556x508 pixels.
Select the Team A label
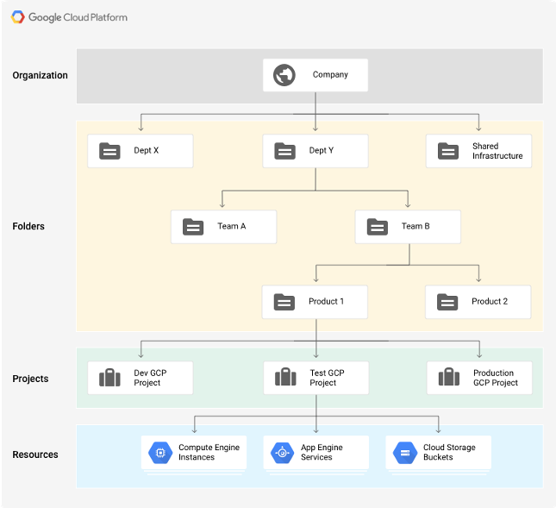(x=232, y=226)
